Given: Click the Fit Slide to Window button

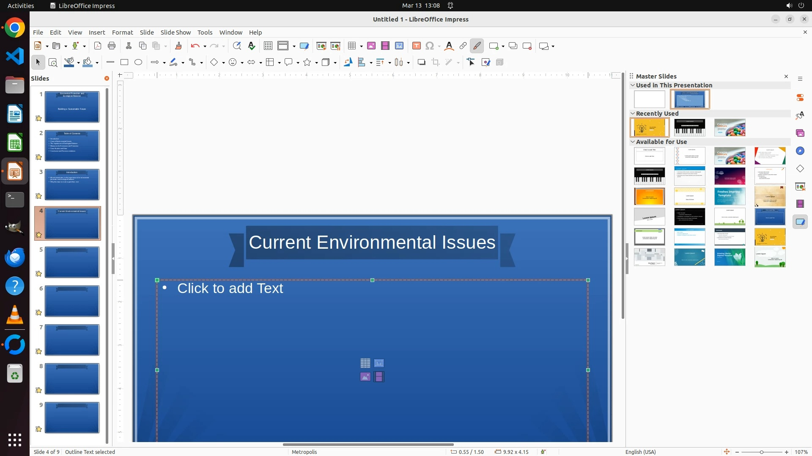Looking at the screenshot, I should [x=727, y=452].
